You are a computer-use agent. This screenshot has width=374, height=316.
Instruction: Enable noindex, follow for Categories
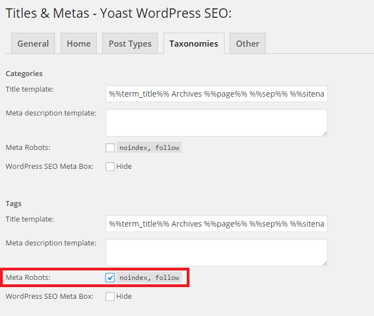(110, 148)
